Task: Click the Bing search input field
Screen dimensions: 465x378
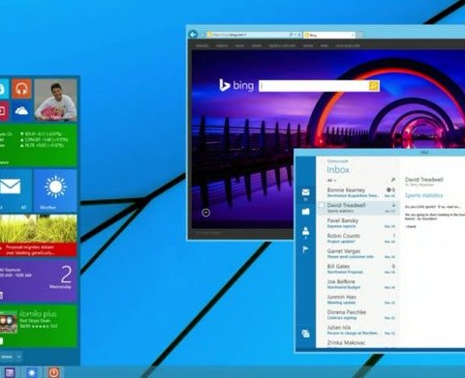Action: tap(314, 86)
